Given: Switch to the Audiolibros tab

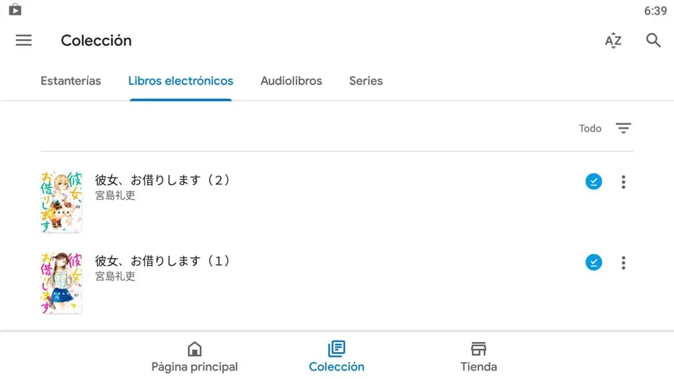Looking at the screenshot, I should pos(291,81).
